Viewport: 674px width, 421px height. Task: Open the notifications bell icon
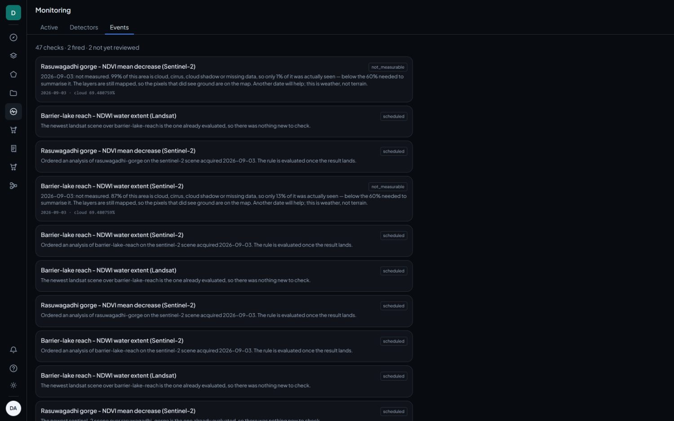point(13,350)
